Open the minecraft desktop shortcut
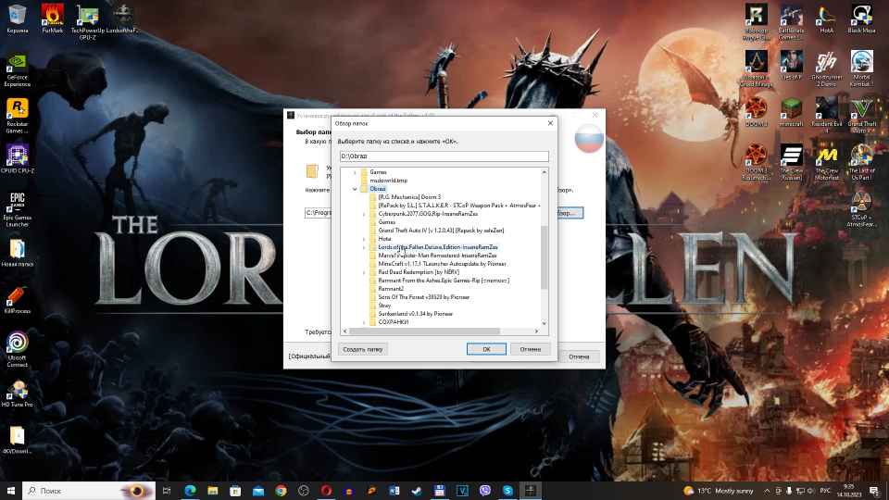 coord(791,112)
